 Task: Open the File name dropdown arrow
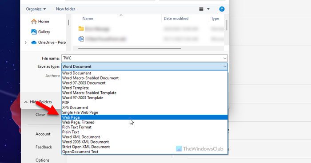pyautogui.click(x=225, y=58)
